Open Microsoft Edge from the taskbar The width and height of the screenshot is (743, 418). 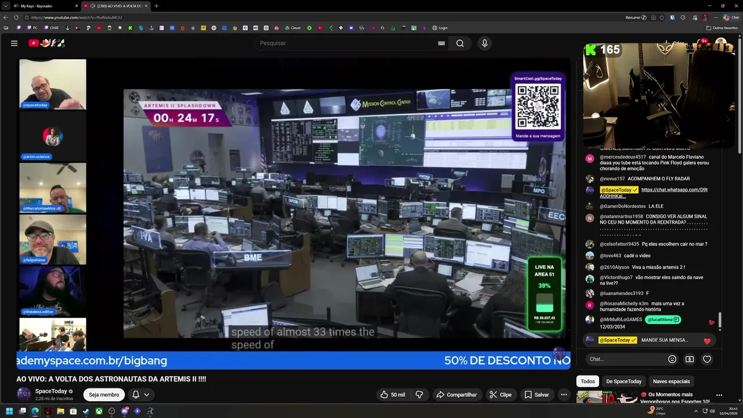click(x=35, y=411)
